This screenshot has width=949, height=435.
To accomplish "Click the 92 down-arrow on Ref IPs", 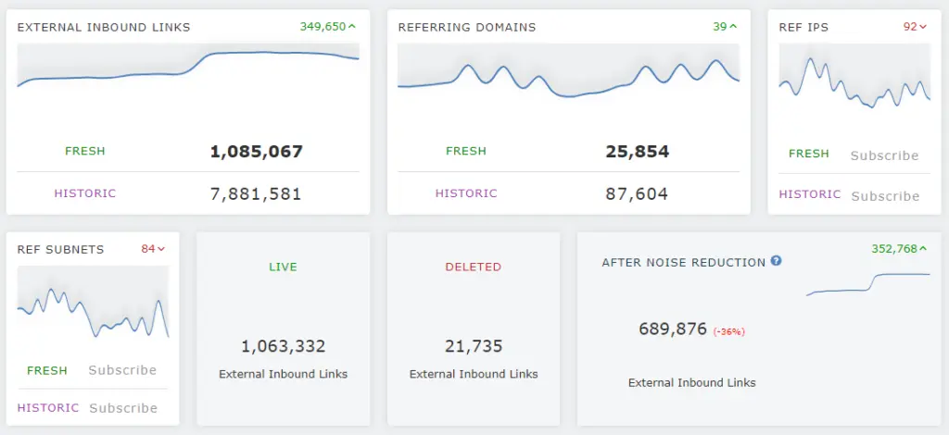I will 915,27.
